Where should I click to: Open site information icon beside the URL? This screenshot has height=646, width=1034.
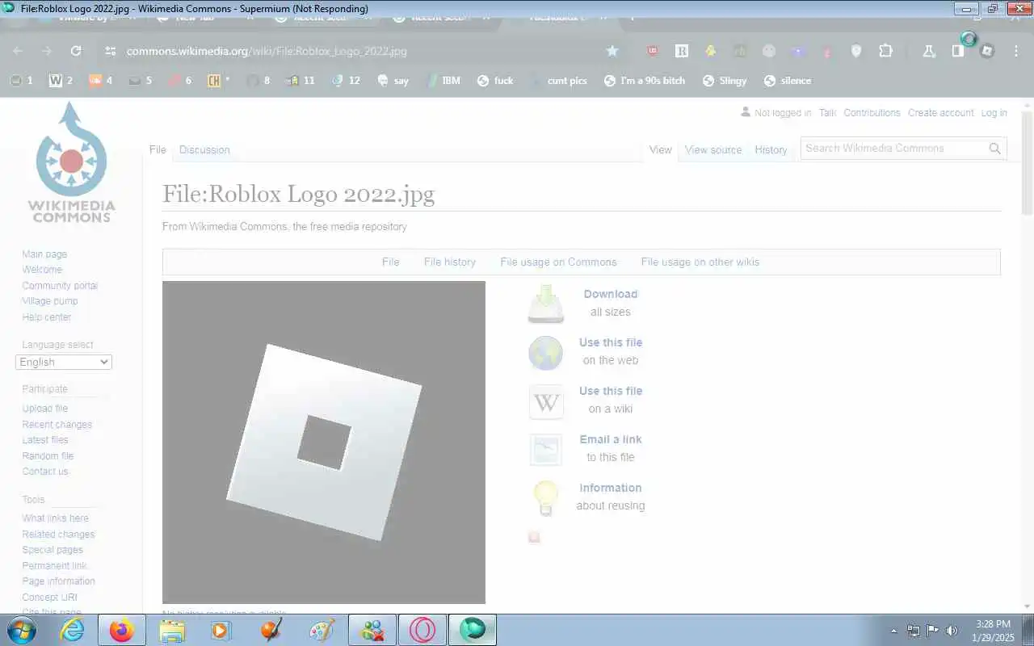pos(111,51)
